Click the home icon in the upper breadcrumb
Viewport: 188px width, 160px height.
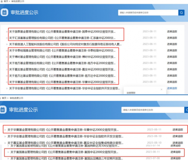point(2,1)
